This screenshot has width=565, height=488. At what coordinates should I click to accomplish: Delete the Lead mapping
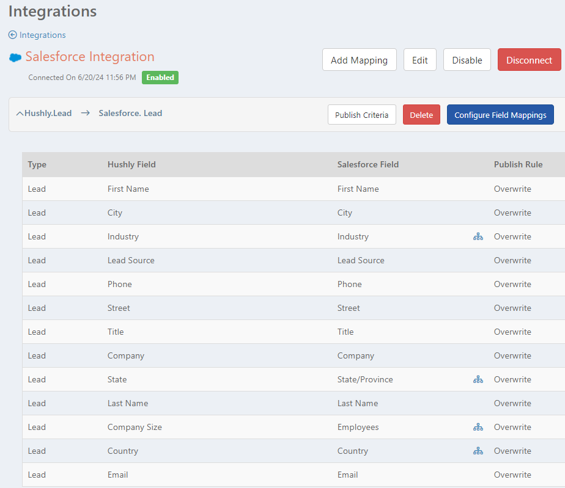(421, 115)
